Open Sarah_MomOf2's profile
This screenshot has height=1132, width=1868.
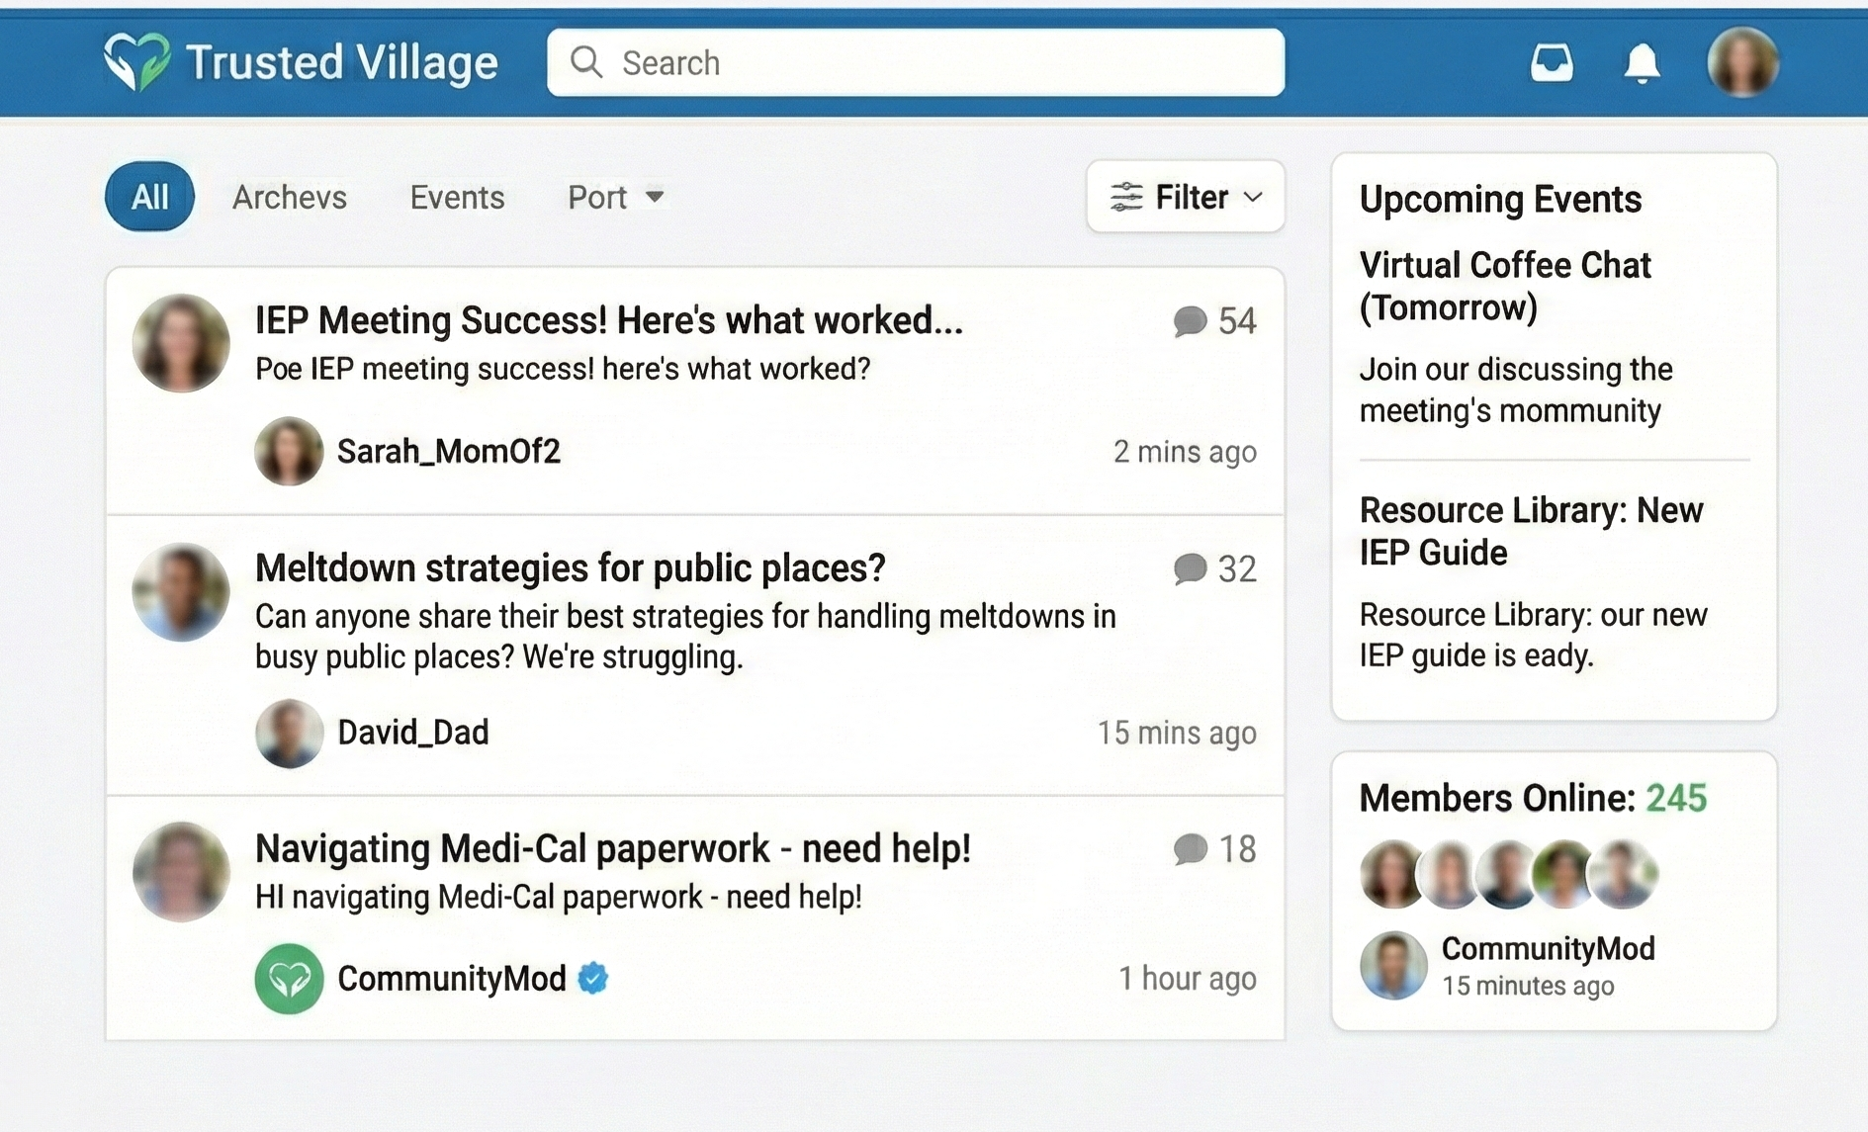[x=448, y=451]
